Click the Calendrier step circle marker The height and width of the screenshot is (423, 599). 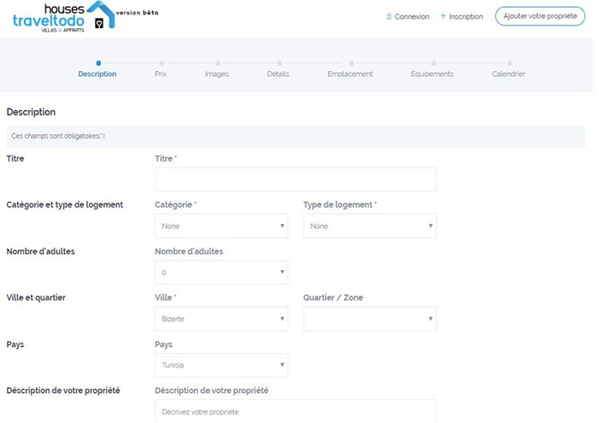point(509,62)
